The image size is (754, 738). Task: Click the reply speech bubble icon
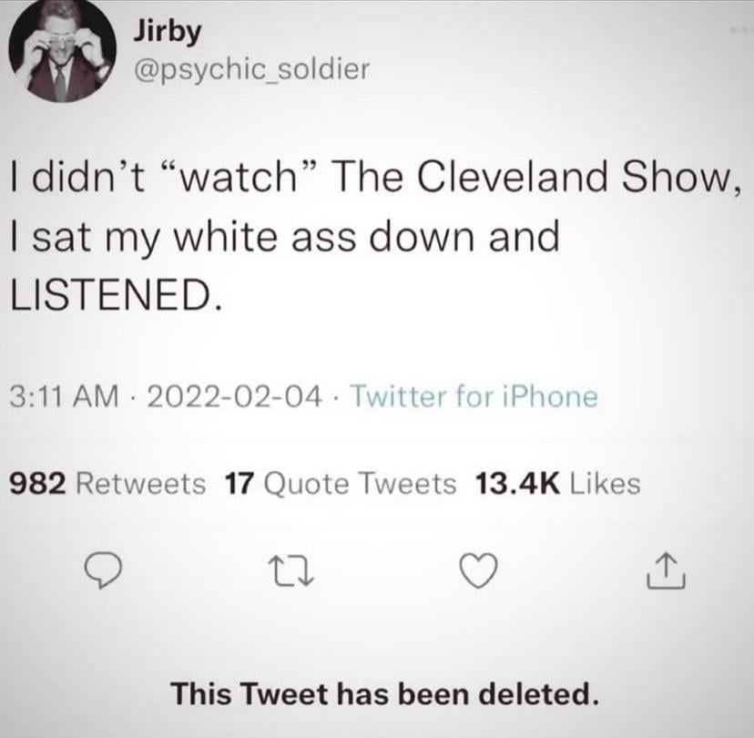point(102,571)
